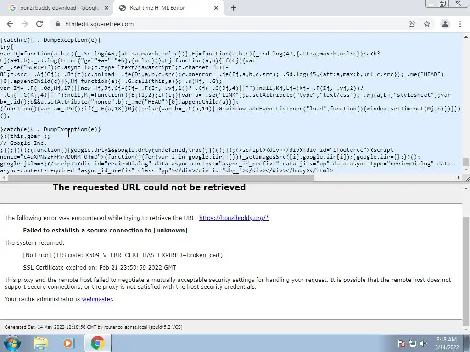Click the browser forward arrow
Image resolution: width=470 pixels, height=352 pixels.
tap(25, 24)
